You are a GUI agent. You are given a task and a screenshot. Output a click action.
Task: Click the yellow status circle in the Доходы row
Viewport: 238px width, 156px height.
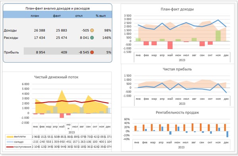point(92,30)
